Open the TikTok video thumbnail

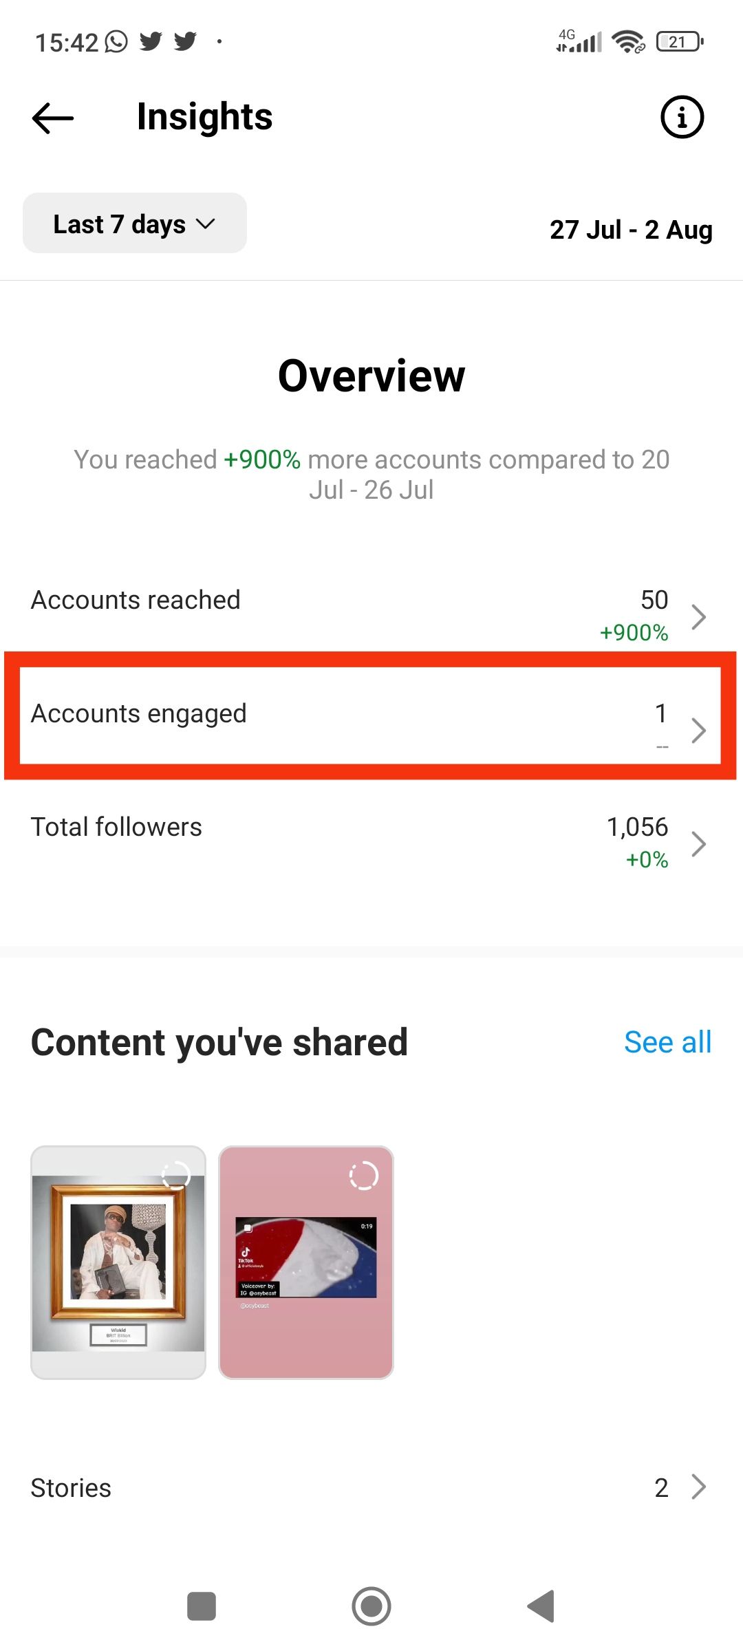pyautogui.click(x=305, y=1266)
